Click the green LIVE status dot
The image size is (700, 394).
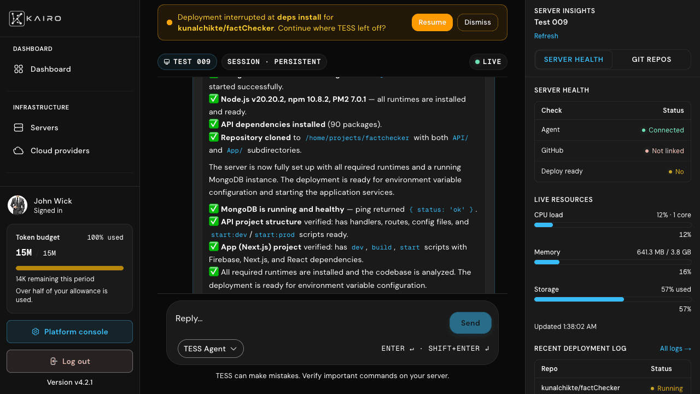pyautogui.click(x=477, y=62)
